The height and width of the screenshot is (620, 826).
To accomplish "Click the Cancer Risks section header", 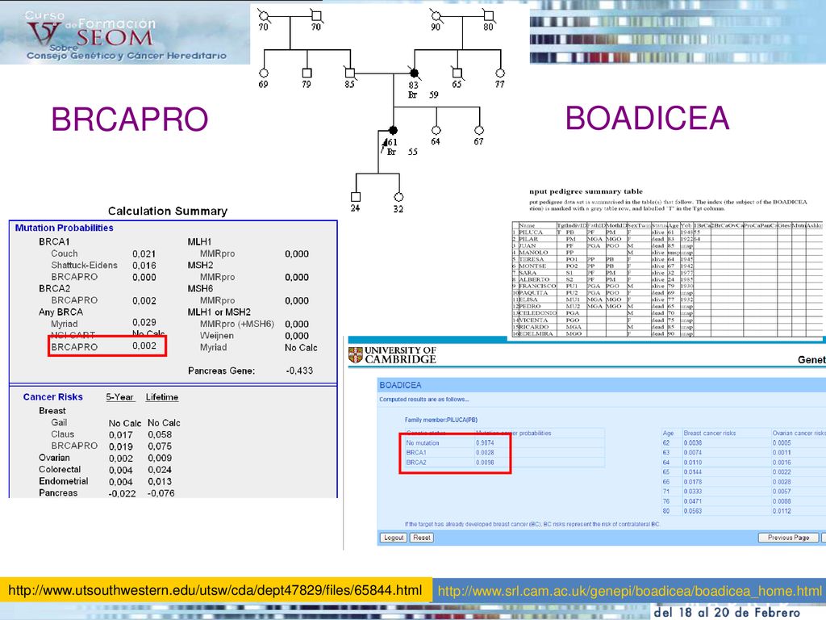I will pos(52,397).
